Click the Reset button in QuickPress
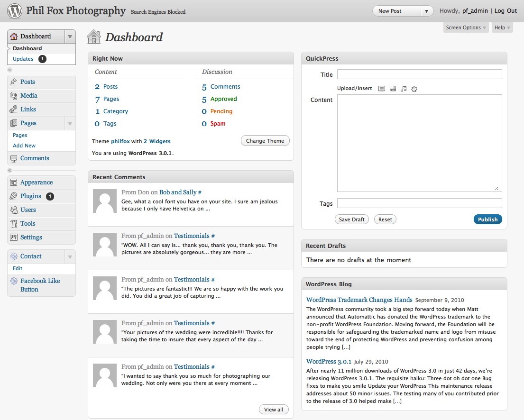 click(x=385, y=219)
